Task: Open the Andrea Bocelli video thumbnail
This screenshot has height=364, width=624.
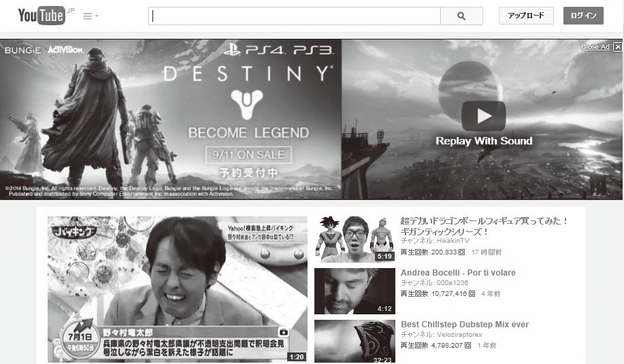Action: [355, 291]
